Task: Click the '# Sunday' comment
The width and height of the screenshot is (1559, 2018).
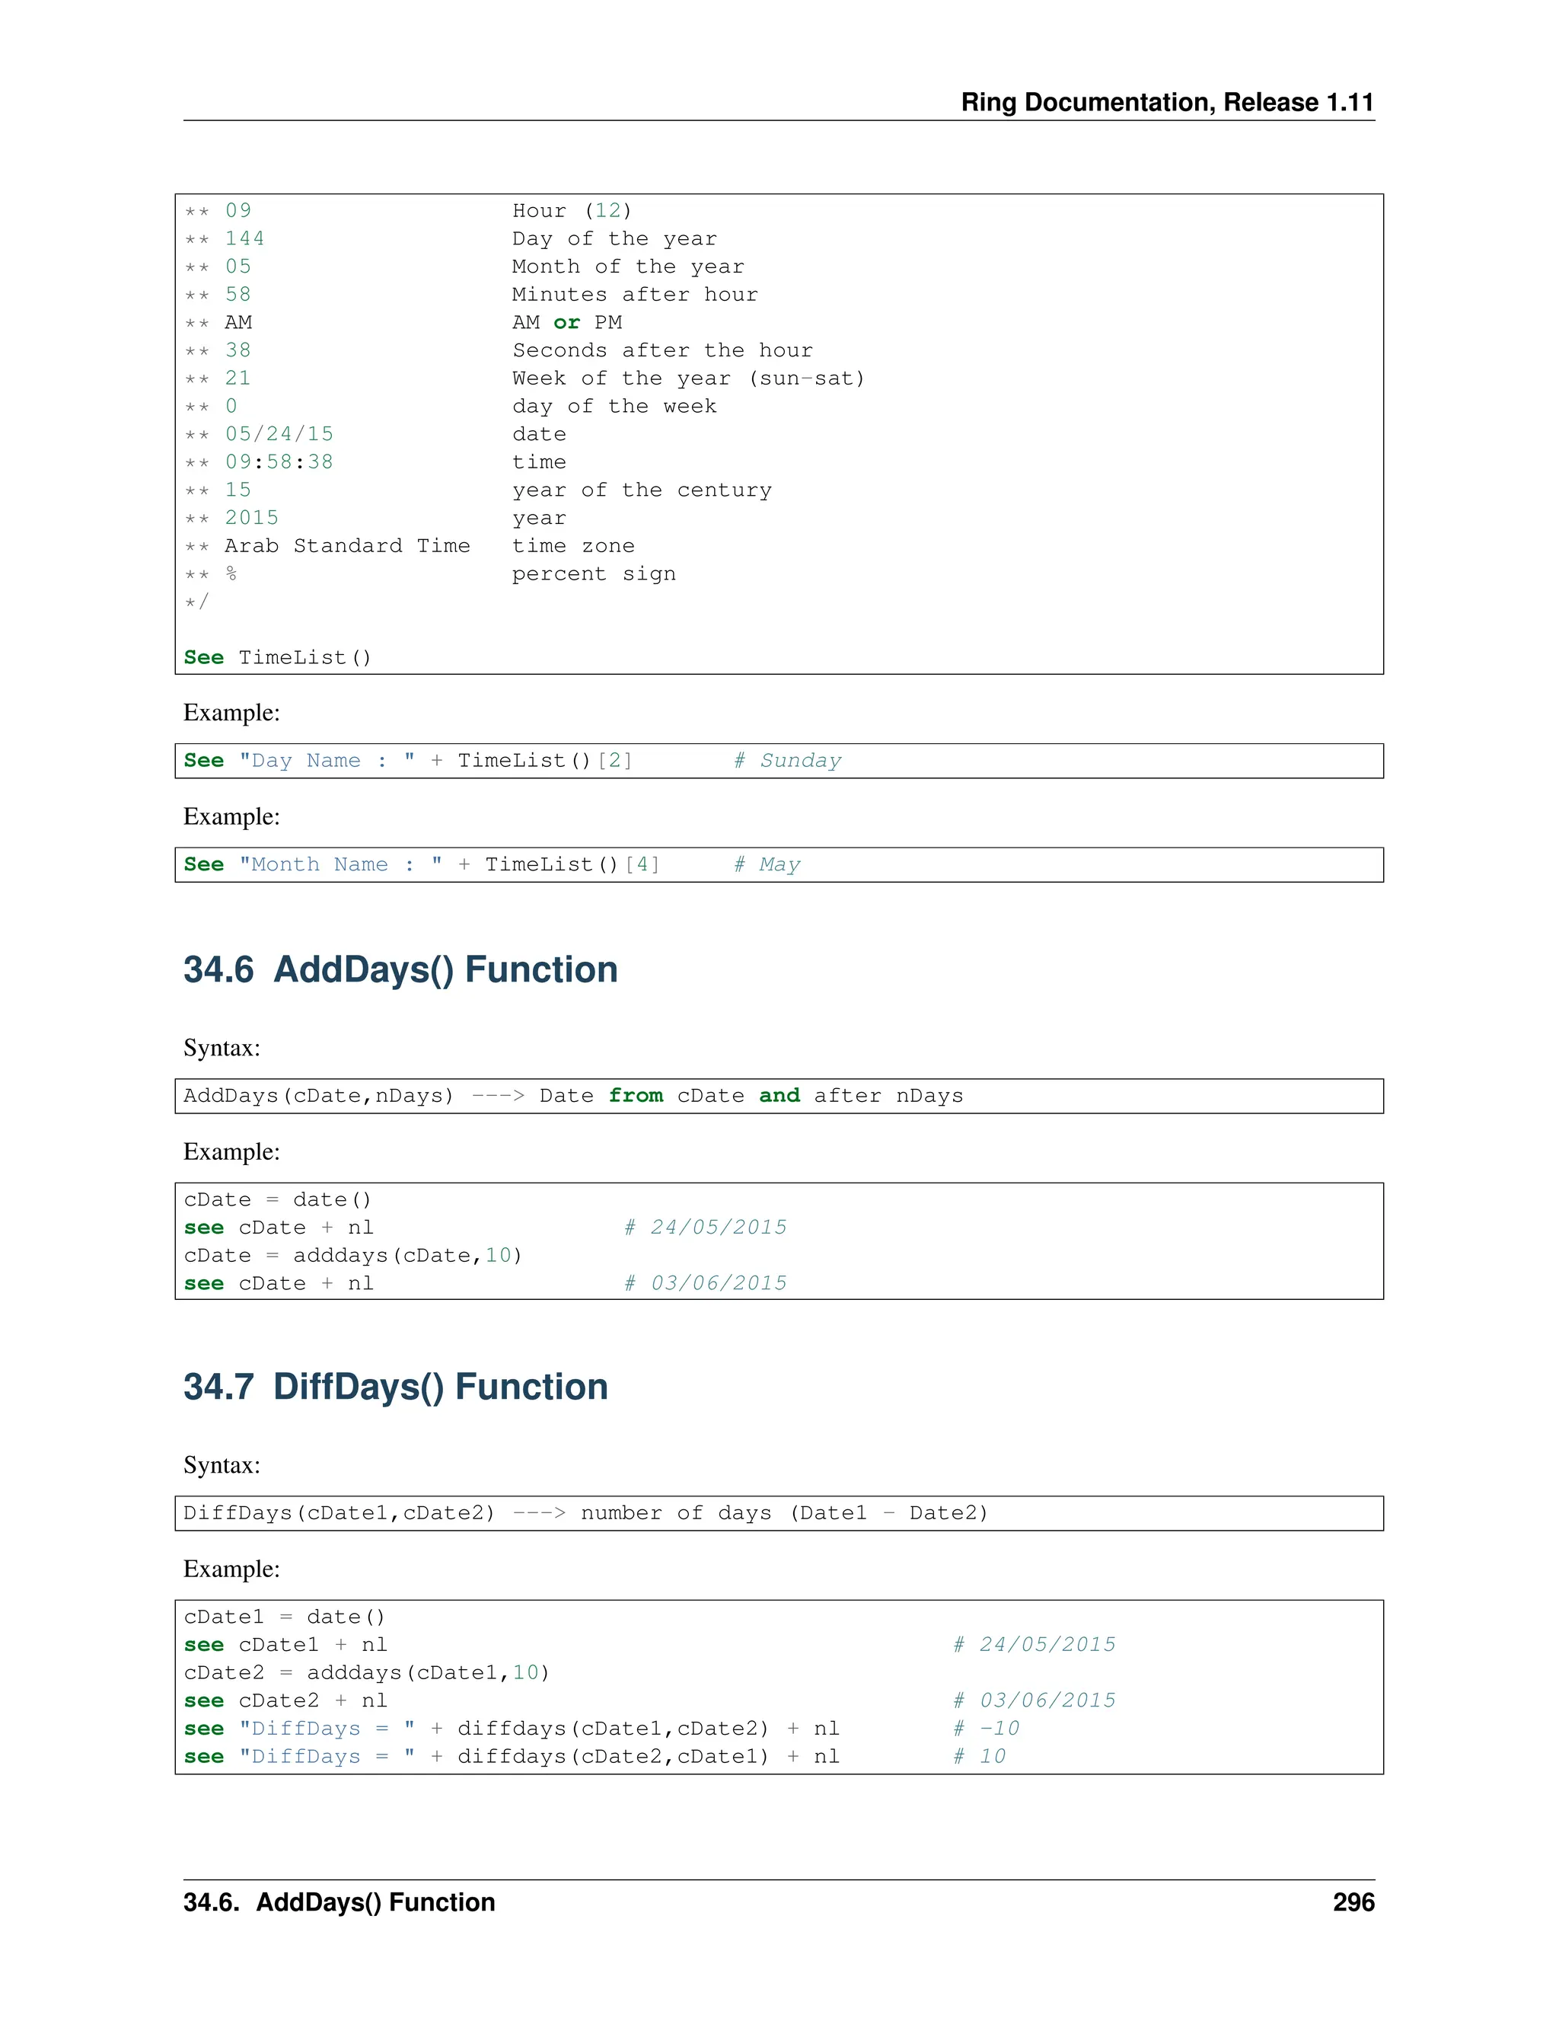Action: pyautogui.click(x=788, y=761)
